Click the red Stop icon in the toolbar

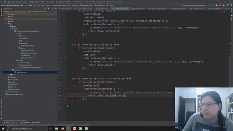point(220,5)
